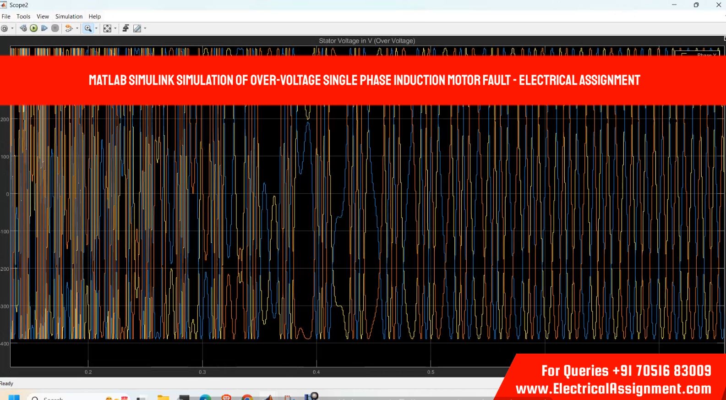Viewport: 726px width, 400px height.
Task: Toggle the Triggers toolbar button
Action: click(126, 28)
